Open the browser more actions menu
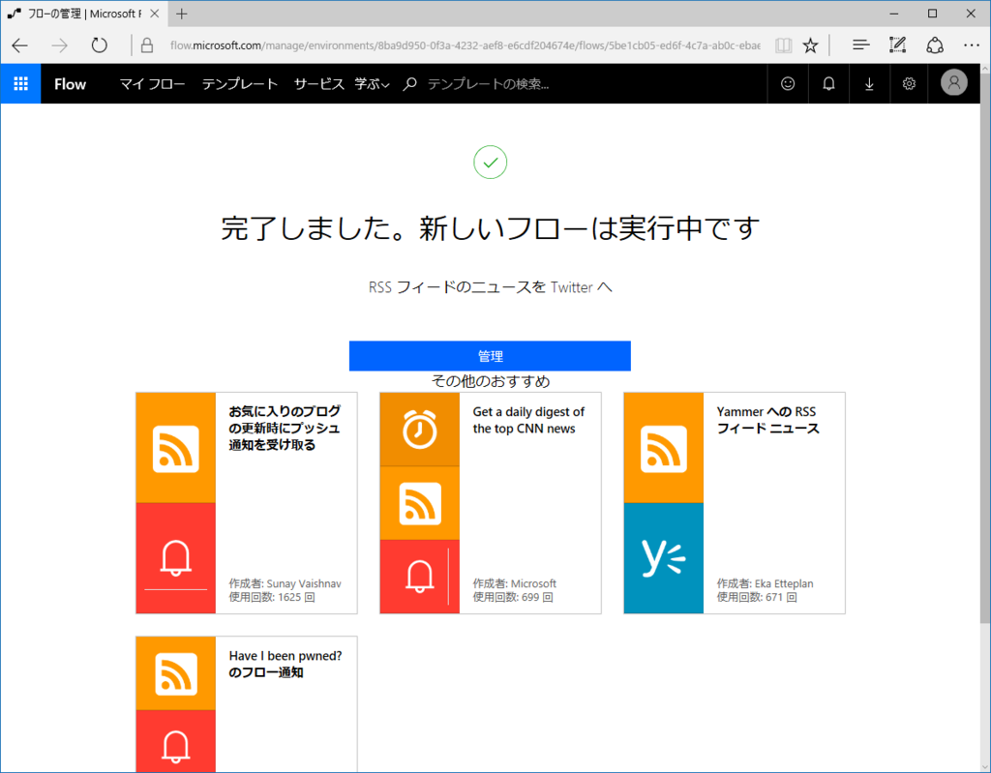Image resolution: width=991 pixels, height=773 pixels. 972,45
